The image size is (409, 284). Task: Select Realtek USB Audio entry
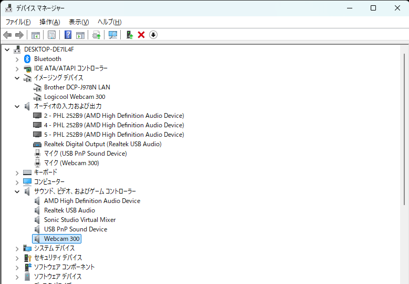click(69, 210)
